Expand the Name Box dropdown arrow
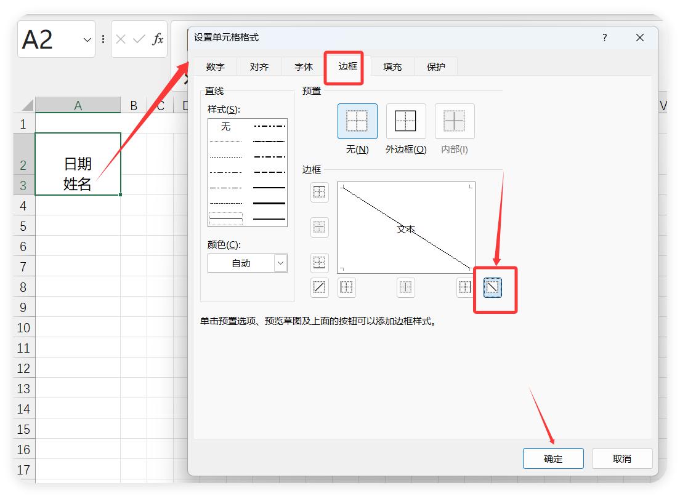The width and height of the screenshot is (680, 496). (x=87, y=39)
